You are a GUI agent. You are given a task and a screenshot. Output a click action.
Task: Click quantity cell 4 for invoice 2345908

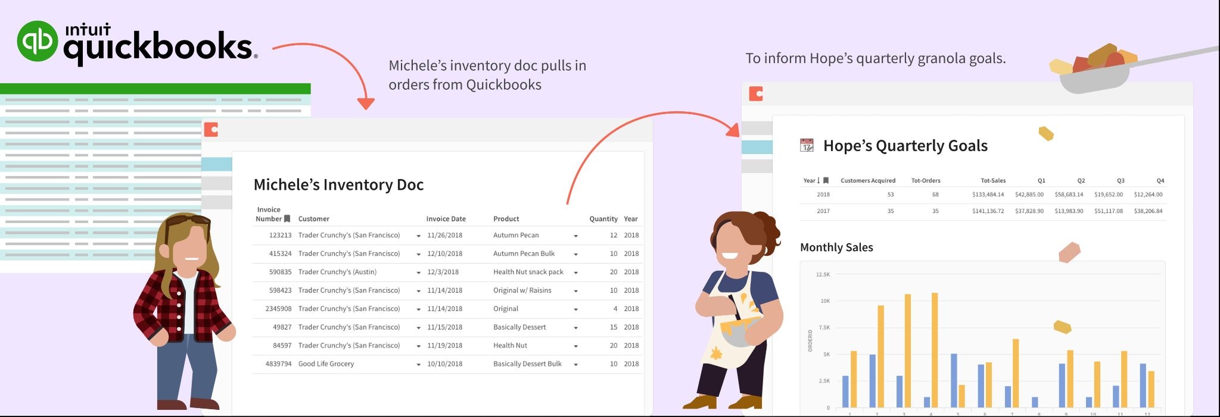click(x=615, y=309)
